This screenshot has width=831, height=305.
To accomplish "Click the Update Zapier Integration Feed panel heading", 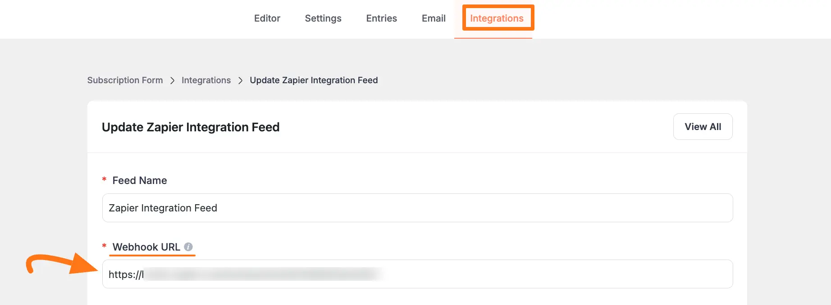I will pyautogui.click(x=191, y=127).
